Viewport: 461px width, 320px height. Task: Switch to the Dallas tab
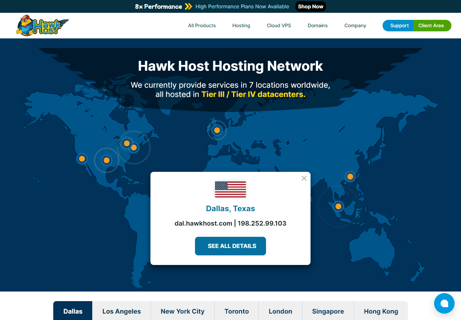73,311
